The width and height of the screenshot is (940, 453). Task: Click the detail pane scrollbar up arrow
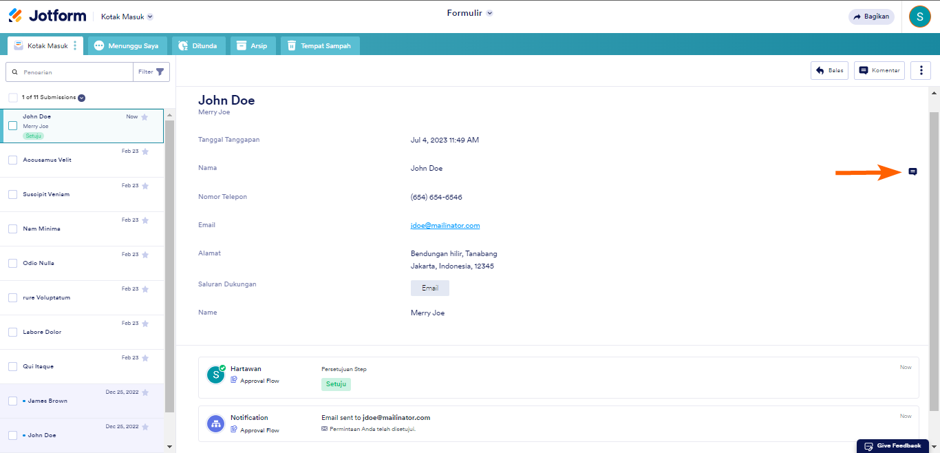click(934, 92)
